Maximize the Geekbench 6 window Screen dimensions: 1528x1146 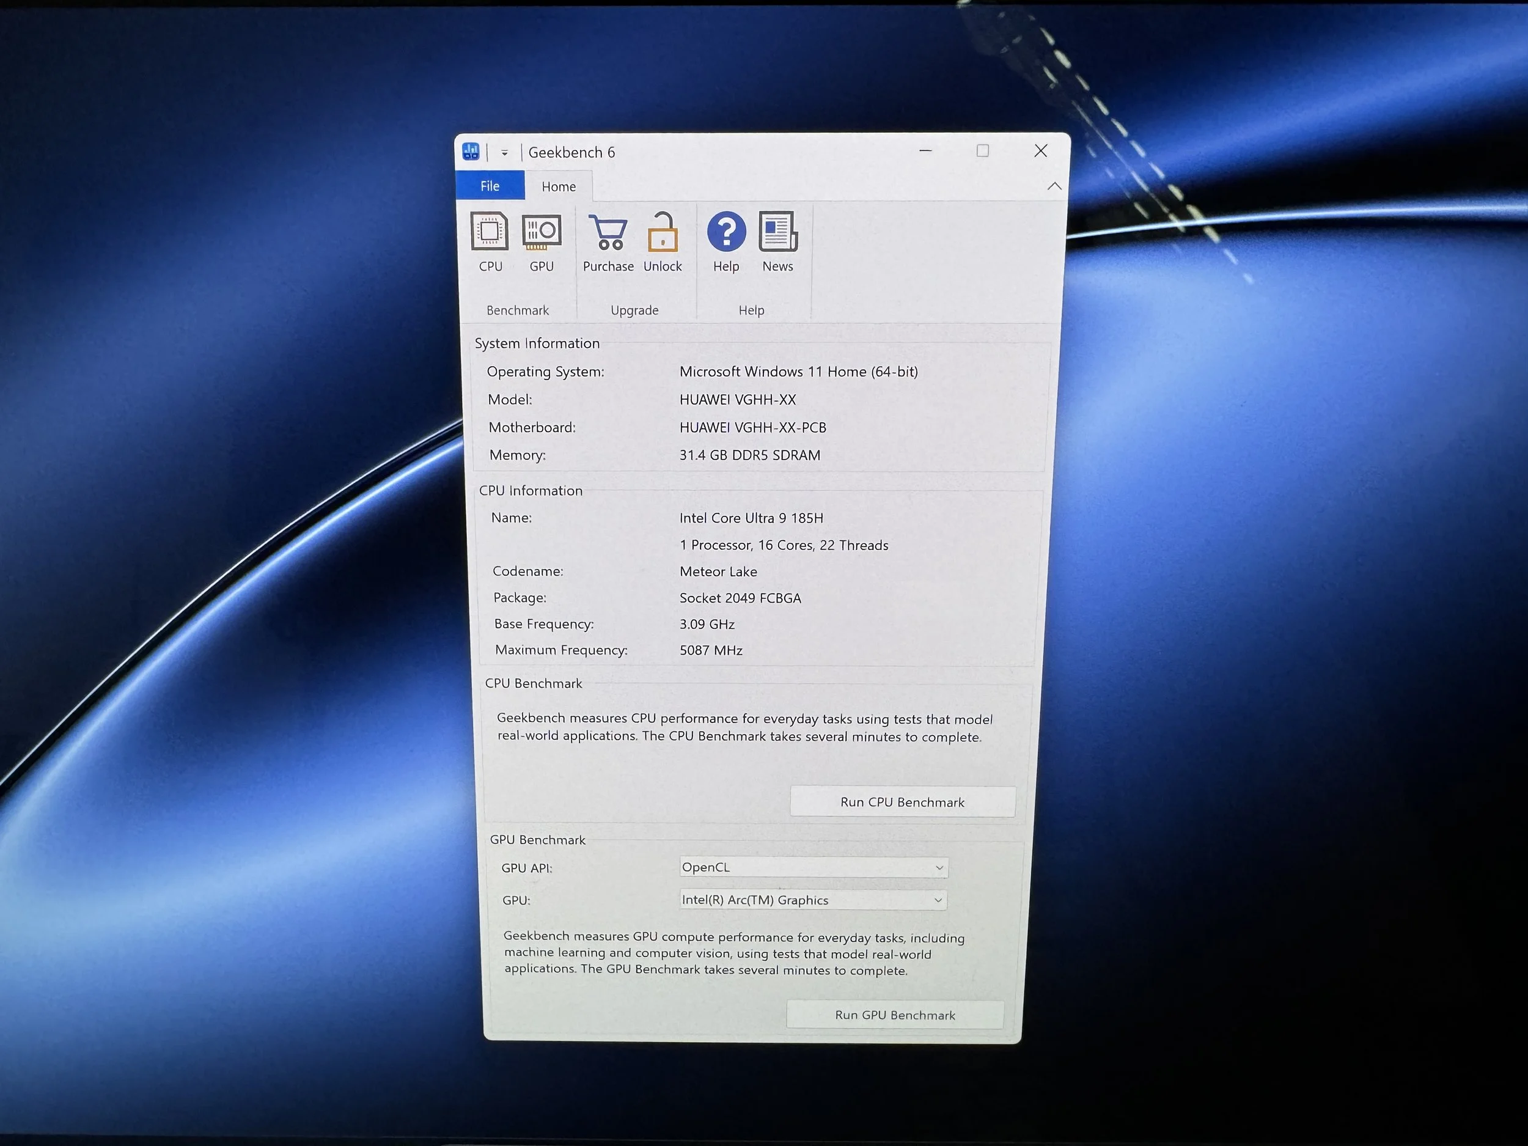pyautogui.click(x=982, y=150)
